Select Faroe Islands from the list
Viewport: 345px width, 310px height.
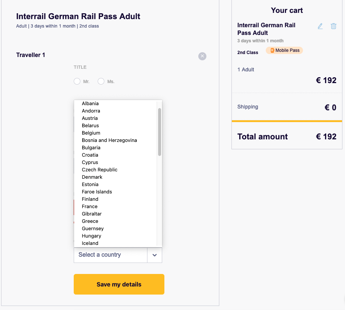[x=97, y=192]
